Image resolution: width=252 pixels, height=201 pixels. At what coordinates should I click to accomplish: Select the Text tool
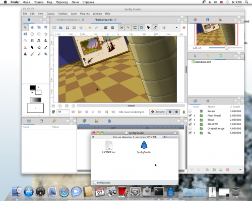(25, 54)
